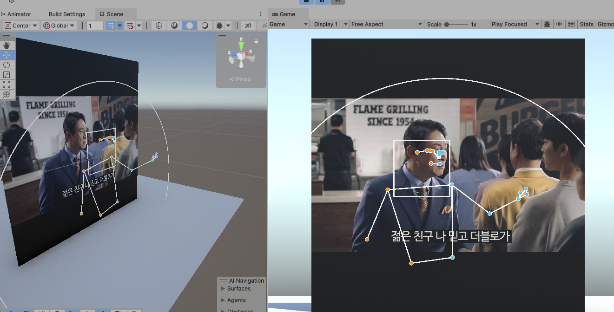Screen dimensions: 614x312
Task: Open snap increment settings dropdown arrow
Action: click(x=139, y=26)
